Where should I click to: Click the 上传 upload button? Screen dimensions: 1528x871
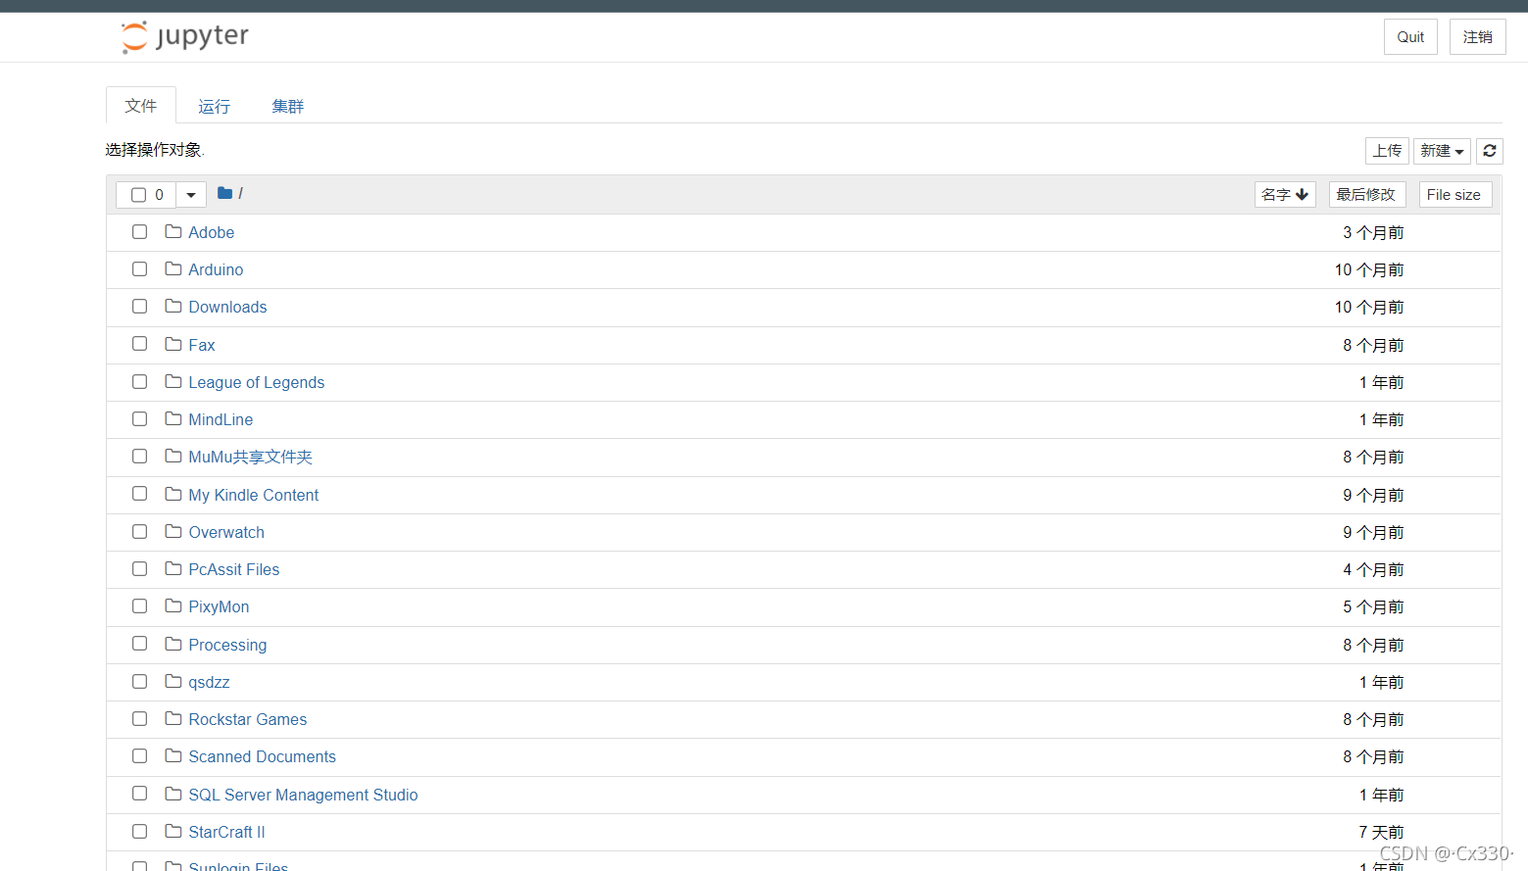pos(1387,151)
